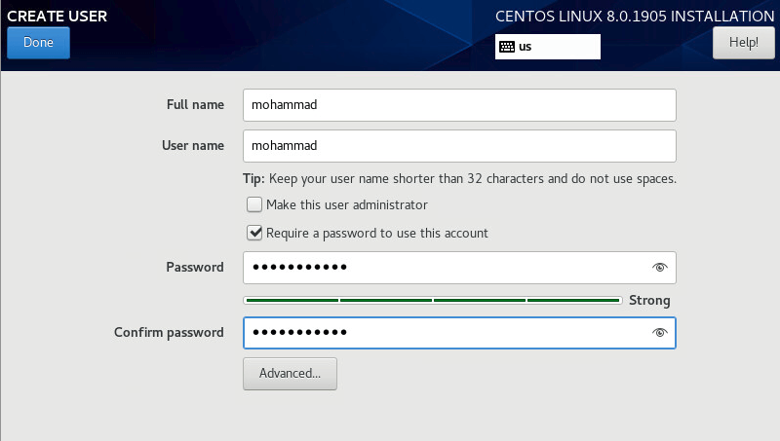The image size is (780, 441).
Task: Click inside the Confirm password field
Action: tap(444, 333)
